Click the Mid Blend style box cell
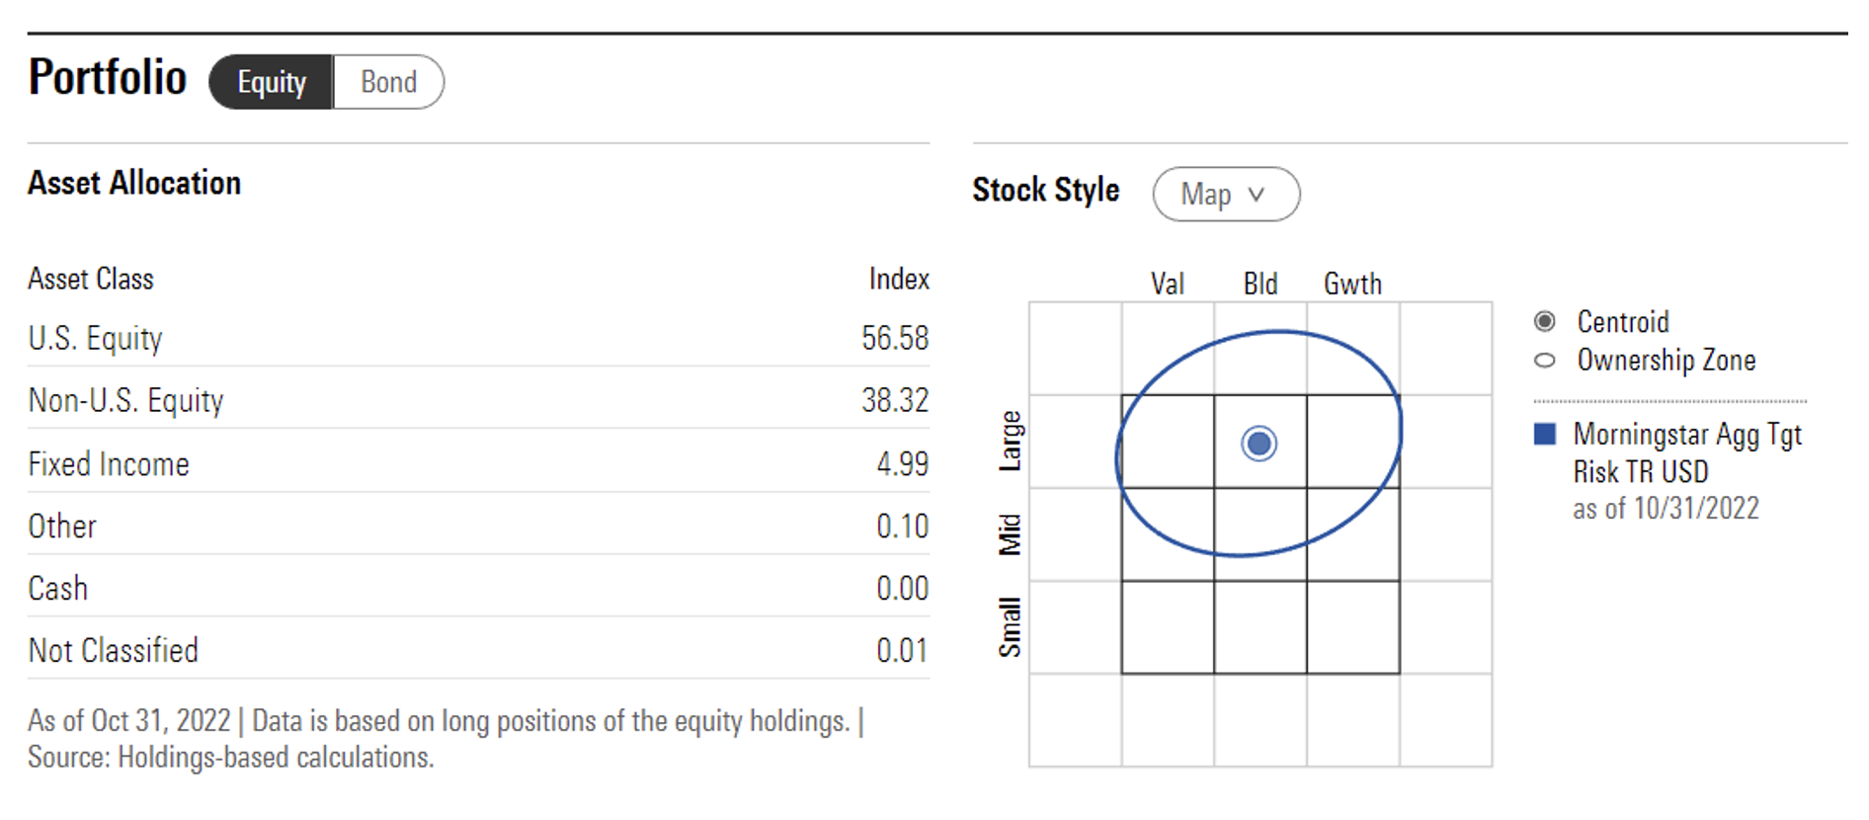 [x=1260, y=534]
